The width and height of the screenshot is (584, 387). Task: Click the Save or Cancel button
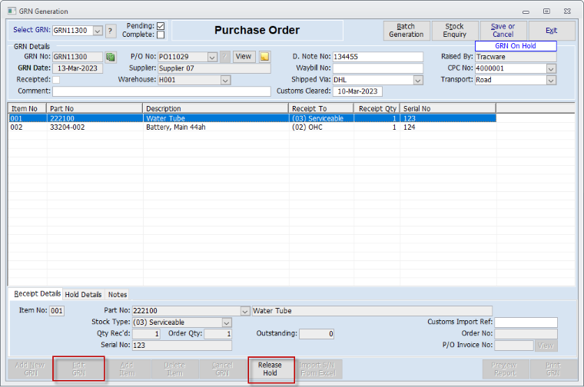click(x=503, y=31)
